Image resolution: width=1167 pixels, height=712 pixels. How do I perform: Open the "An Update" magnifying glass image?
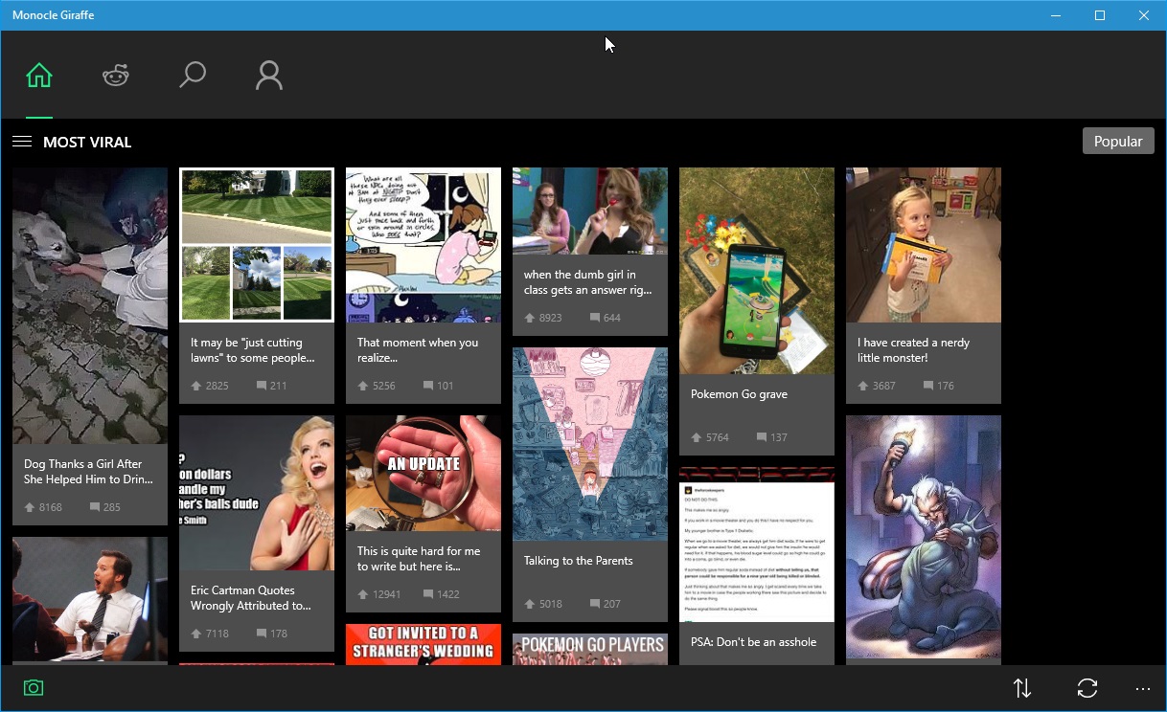click(423, 473)
